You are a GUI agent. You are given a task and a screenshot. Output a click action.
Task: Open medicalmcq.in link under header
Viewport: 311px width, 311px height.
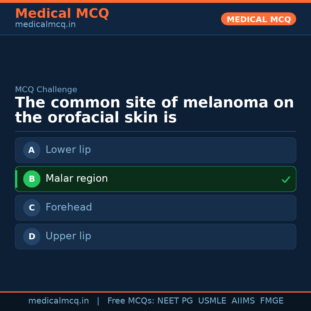click(45, 24)
